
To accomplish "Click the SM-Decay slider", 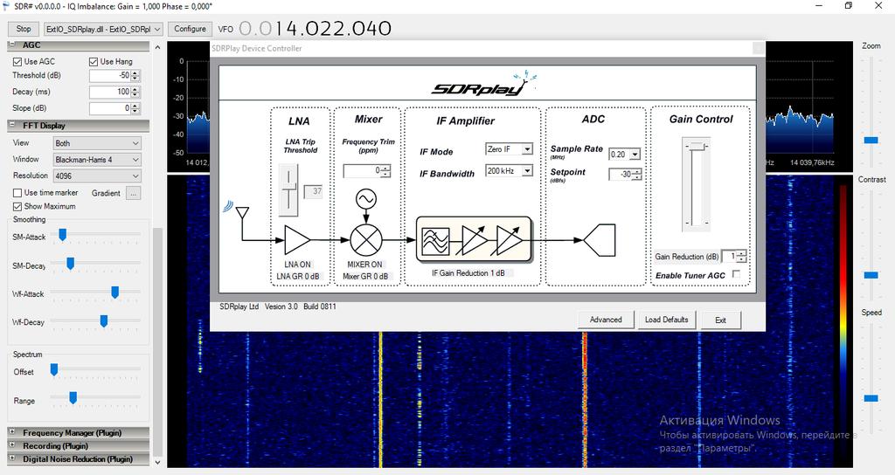I will [x=70, y=263].
